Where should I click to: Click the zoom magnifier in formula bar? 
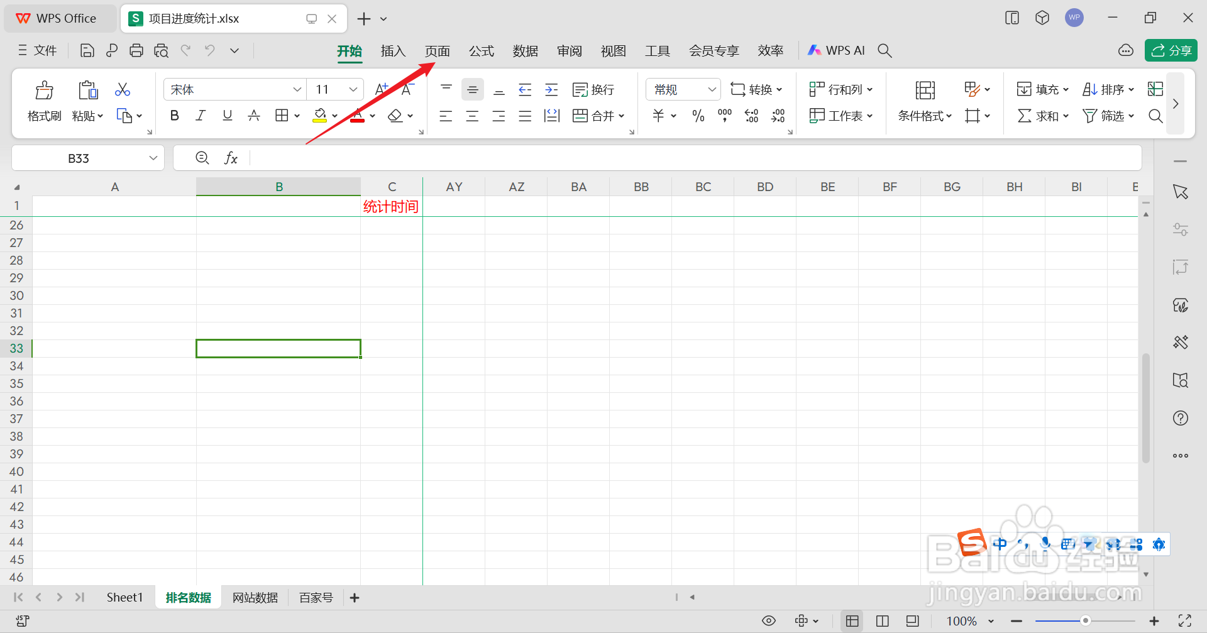click(x=202, y=158)
